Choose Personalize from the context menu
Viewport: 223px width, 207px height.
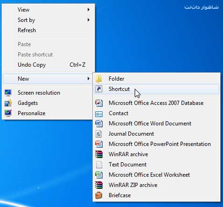(x=48, y=113)
